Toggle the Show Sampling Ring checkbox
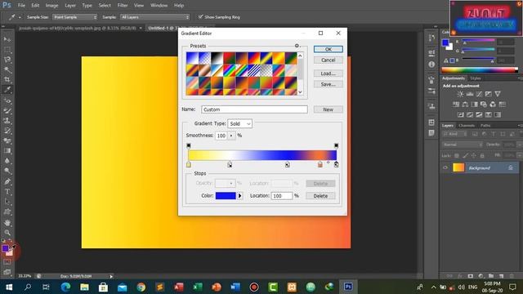Image resolution: width=523 pixels, height=294 pixels. [200, 16]
